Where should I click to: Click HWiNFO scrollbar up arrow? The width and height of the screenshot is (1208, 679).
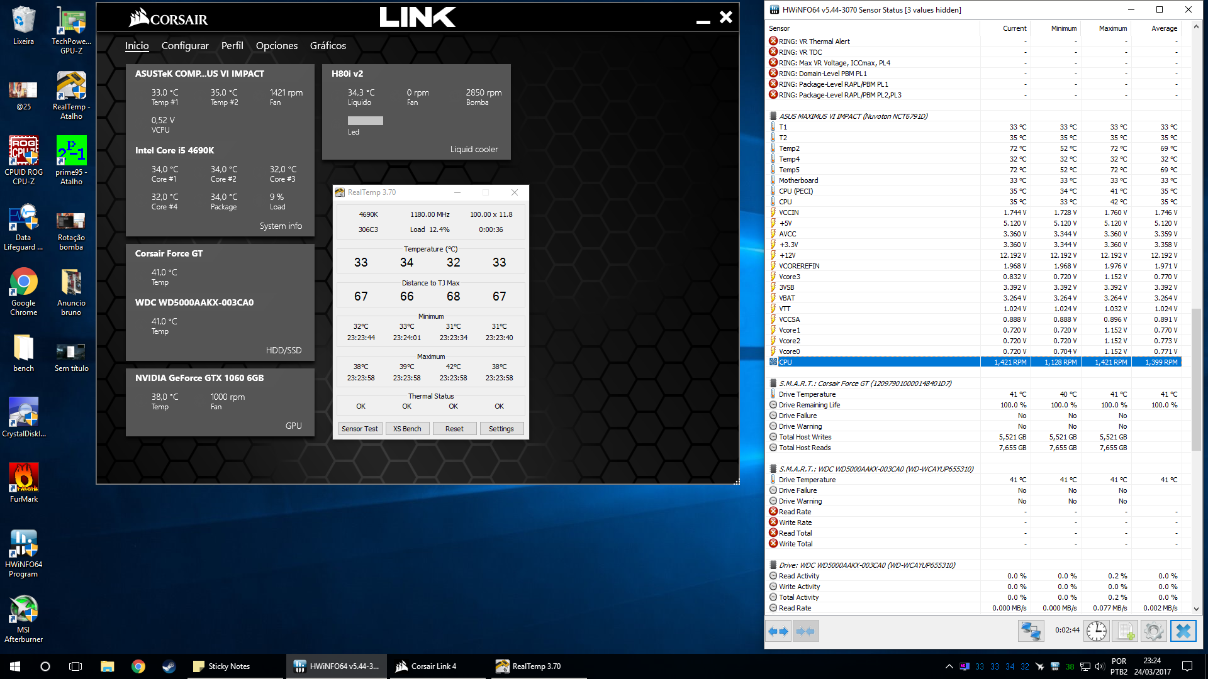click(1196, 26)
